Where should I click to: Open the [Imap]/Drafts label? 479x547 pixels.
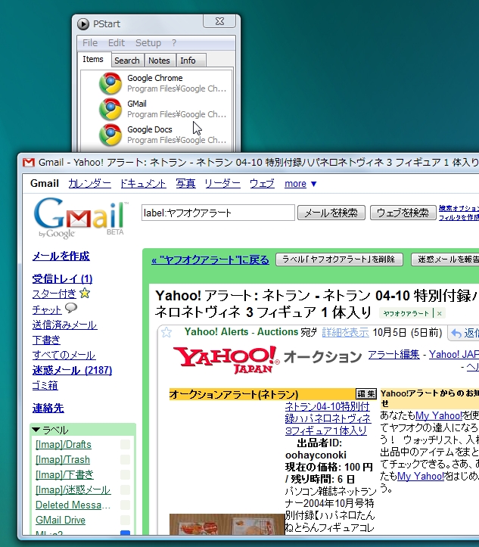click(x=64, y=444)
